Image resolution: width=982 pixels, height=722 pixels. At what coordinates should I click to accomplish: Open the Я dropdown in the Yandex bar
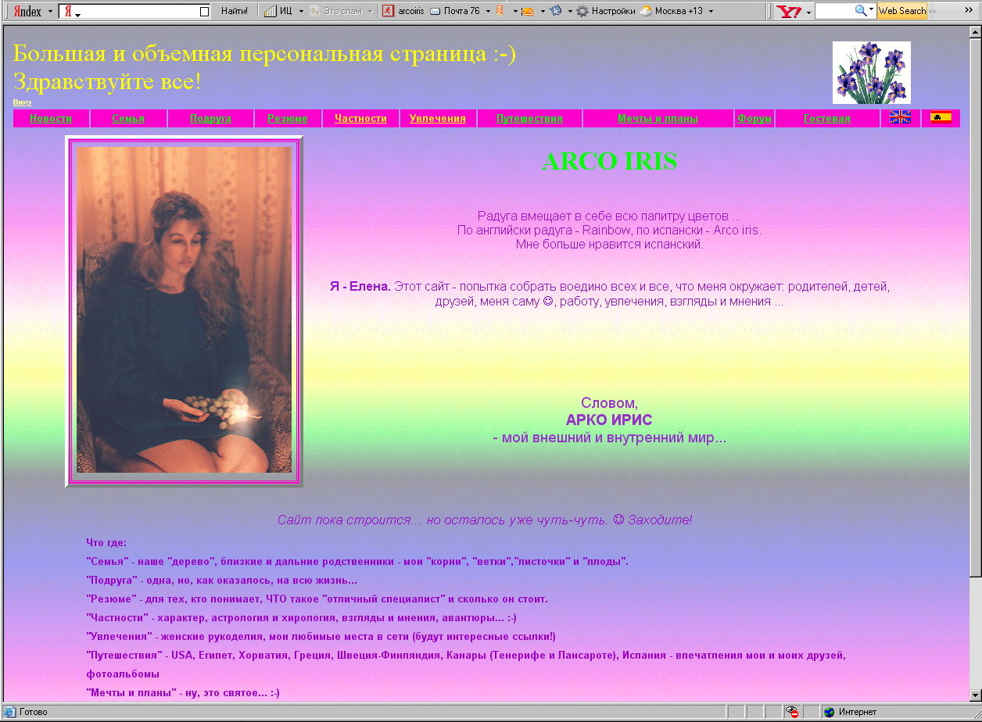(70, 10)
